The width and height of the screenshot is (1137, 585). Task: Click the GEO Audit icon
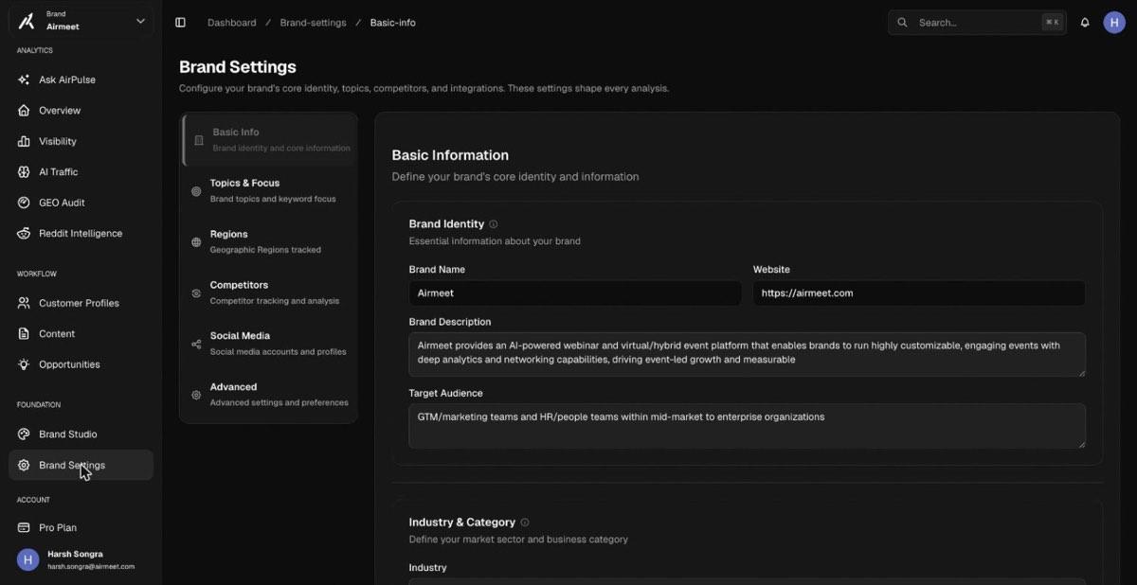click(24, 203)
